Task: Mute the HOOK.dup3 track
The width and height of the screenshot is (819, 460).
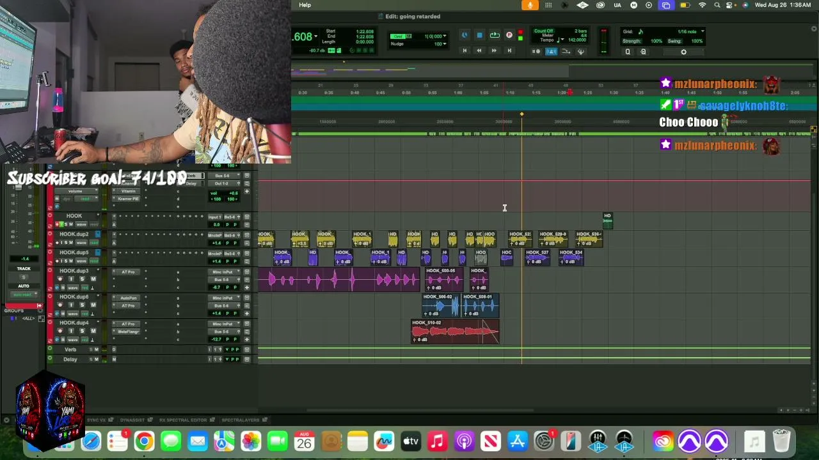Action: point(93,279)
